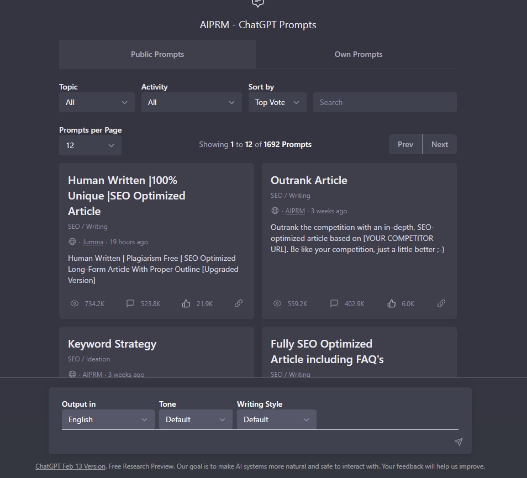Switch to the Own Prompts tab
The height and width of the screenshot is (478, 527).
click(x=359, y=55)
